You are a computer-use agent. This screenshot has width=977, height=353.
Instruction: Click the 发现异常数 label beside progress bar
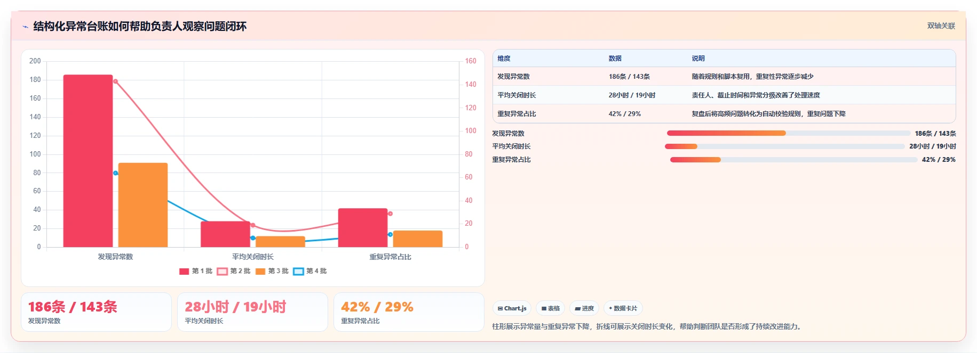tap(508, 134)
